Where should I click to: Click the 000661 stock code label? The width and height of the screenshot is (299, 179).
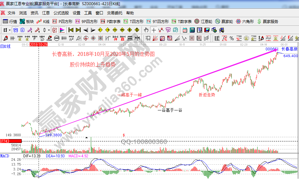tap(272, 49)
